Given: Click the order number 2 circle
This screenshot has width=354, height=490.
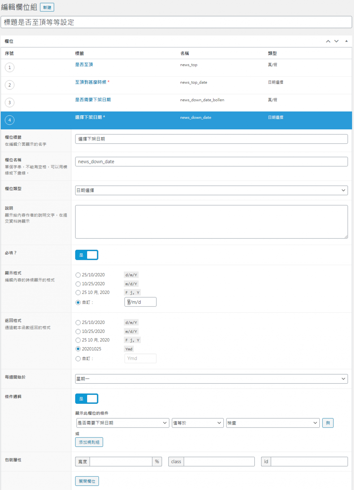Looking at the screenshot, I should click(x=10, y=85).
